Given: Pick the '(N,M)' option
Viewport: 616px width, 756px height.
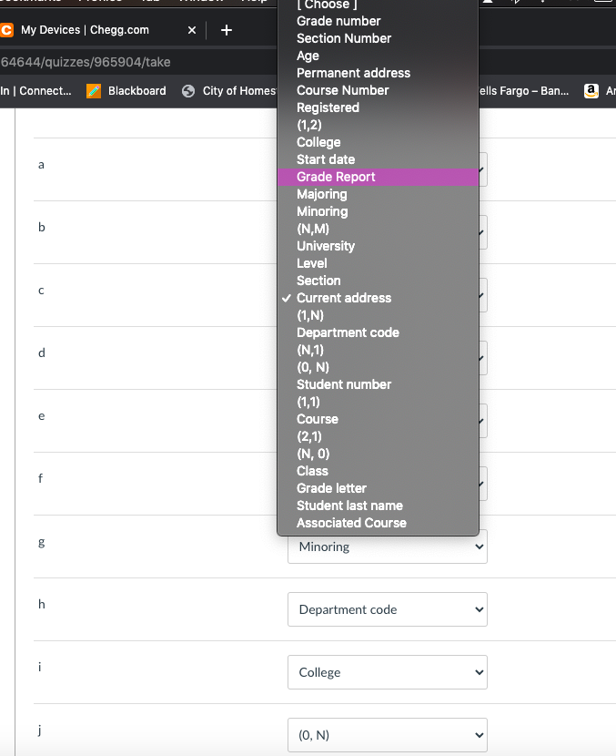Looking at the screenshot, I should (379, 229).
